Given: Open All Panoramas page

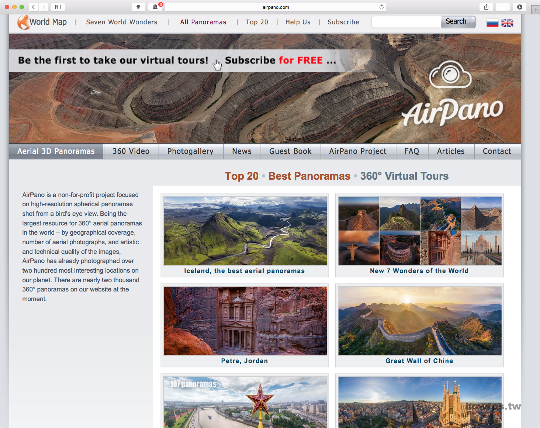Looking at the screenshot, I should pyautogui.click(x=203, y=22).
